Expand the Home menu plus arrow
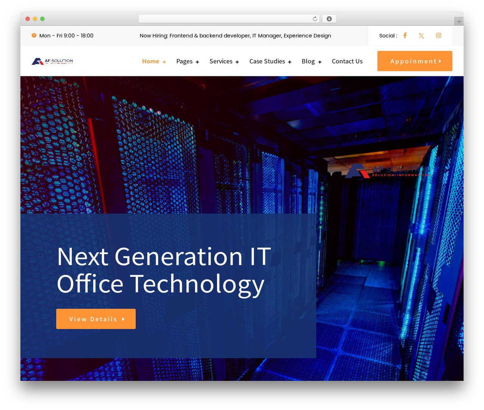This screenshot has height=410, width=484. coord(164,62)
